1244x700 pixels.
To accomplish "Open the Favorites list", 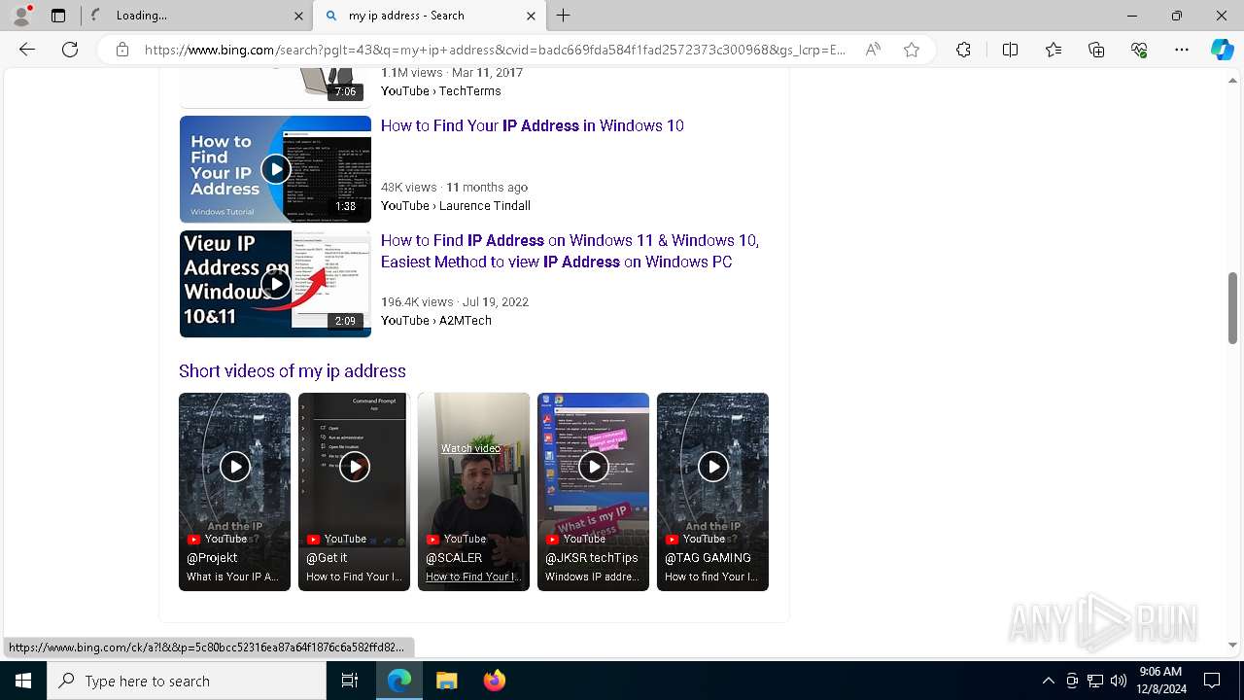I will pos(1054,50).
